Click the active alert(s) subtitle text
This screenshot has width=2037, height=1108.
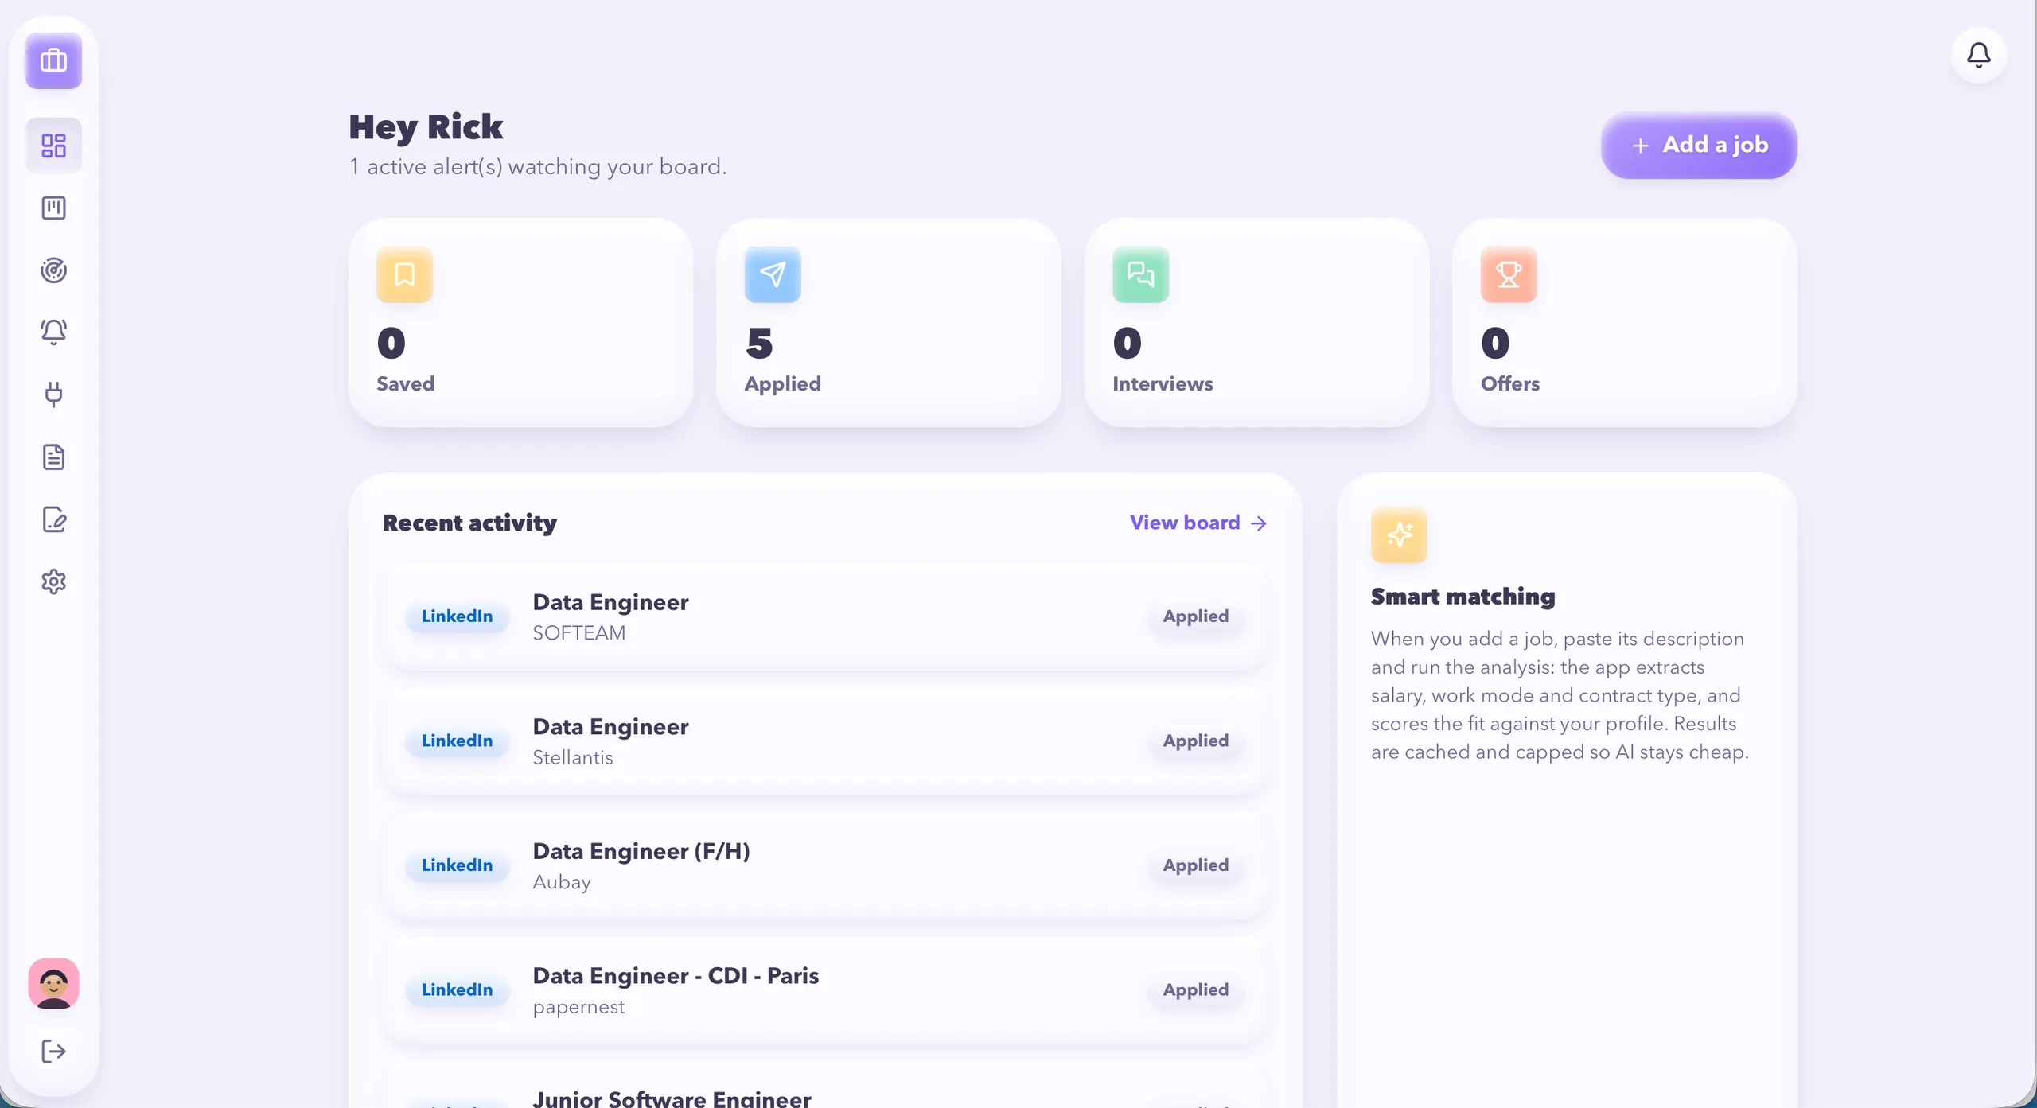click(x=537, y=167)
